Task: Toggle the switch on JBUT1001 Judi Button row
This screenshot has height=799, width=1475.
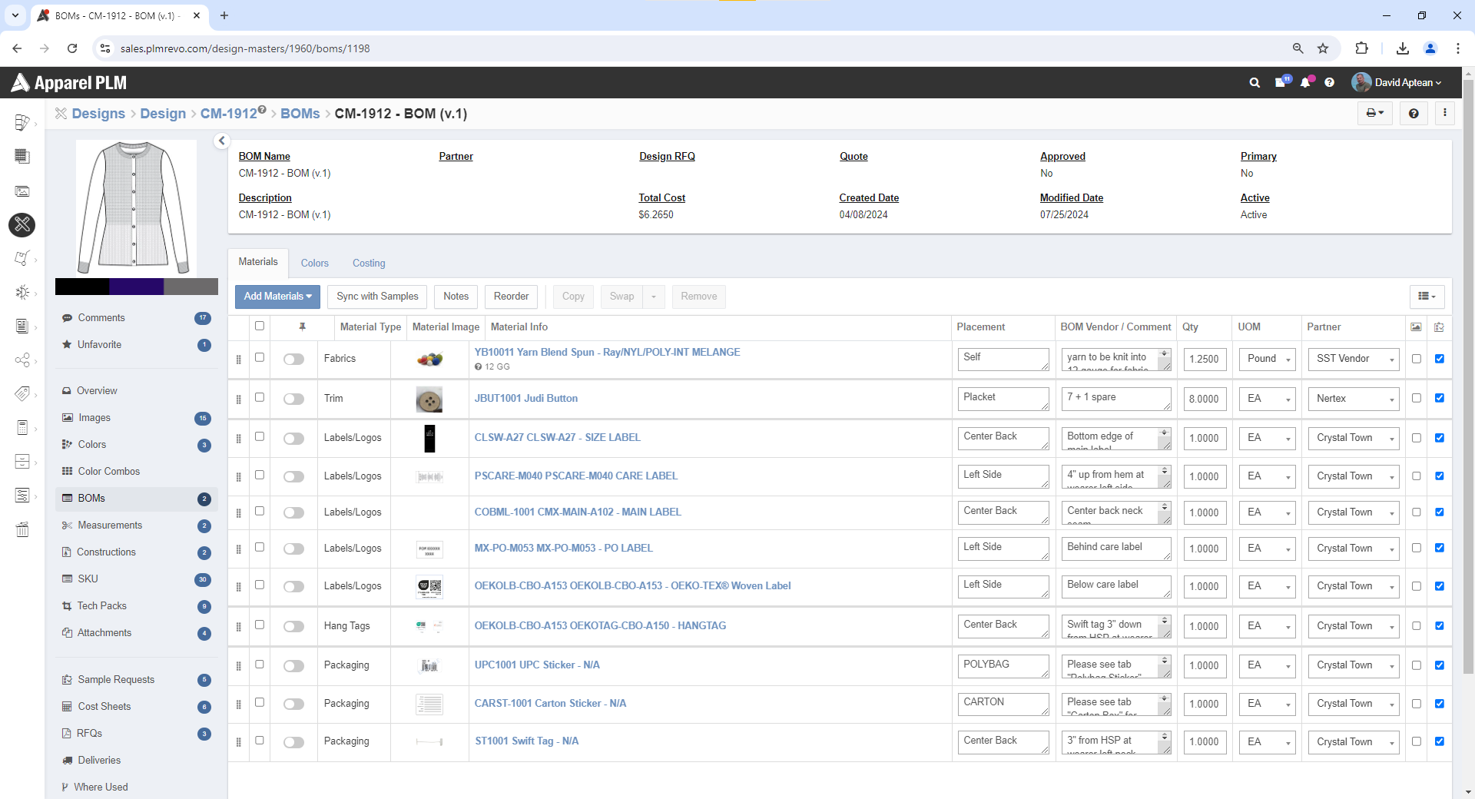Action: pos(293,399)
